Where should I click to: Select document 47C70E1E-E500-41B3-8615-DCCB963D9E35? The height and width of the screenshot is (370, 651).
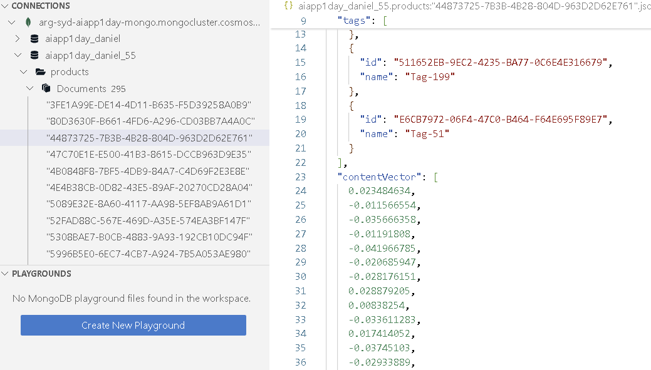148,154
